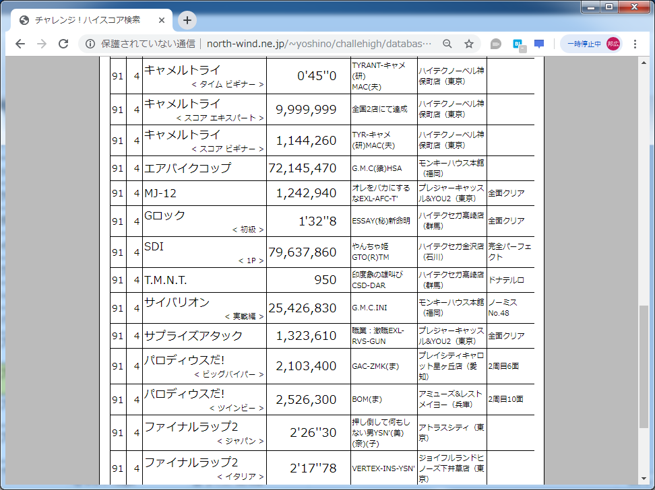Select the SDI 1P entry

point(202,252)
